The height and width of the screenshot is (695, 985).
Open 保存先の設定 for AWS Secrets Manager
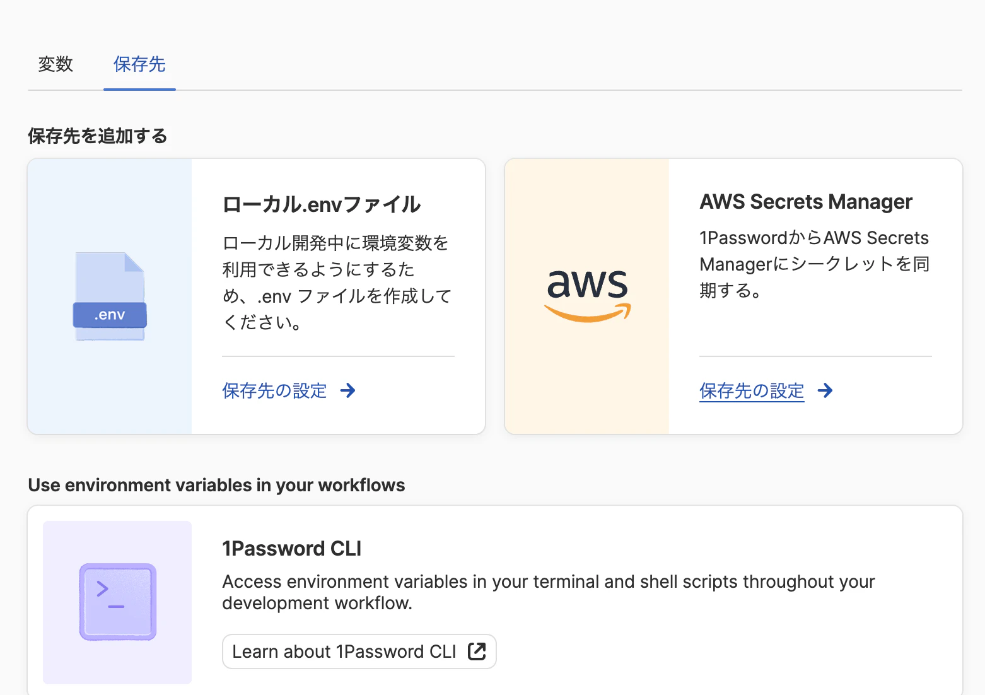click(x=752, y=391)
